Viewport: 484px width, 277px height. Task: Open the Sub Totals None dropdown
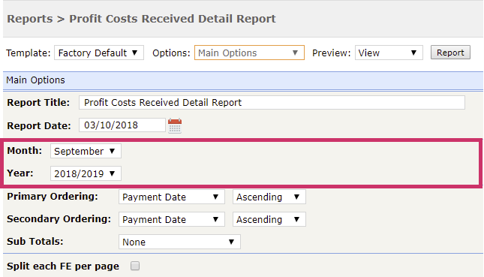tap(179, 242)
